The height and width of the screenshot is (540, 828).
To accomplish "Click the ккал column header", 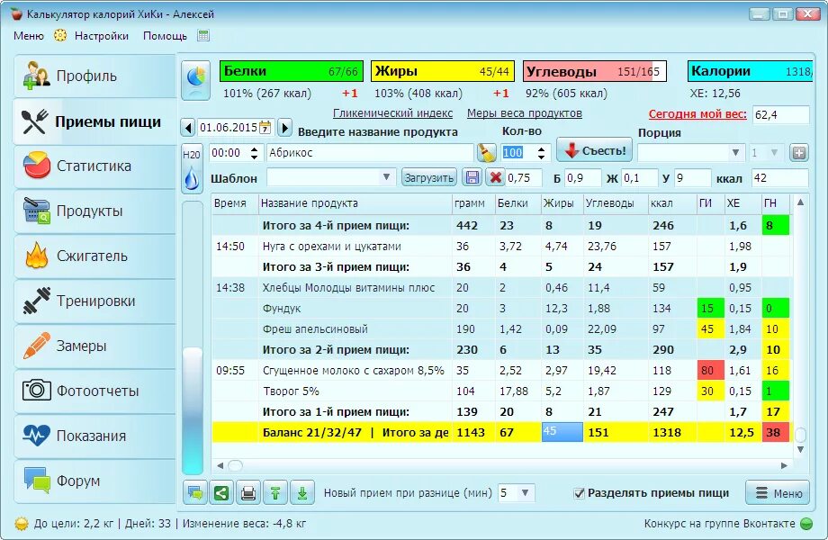I will tap(672, 203).
